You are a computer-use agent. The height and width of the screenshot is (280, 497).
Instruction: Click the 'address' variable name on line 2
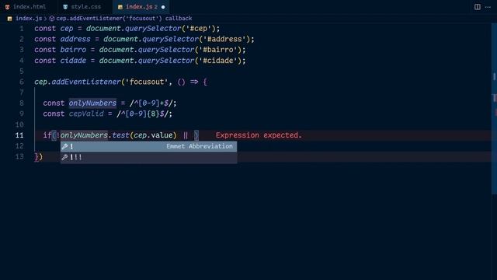(75, 39)
